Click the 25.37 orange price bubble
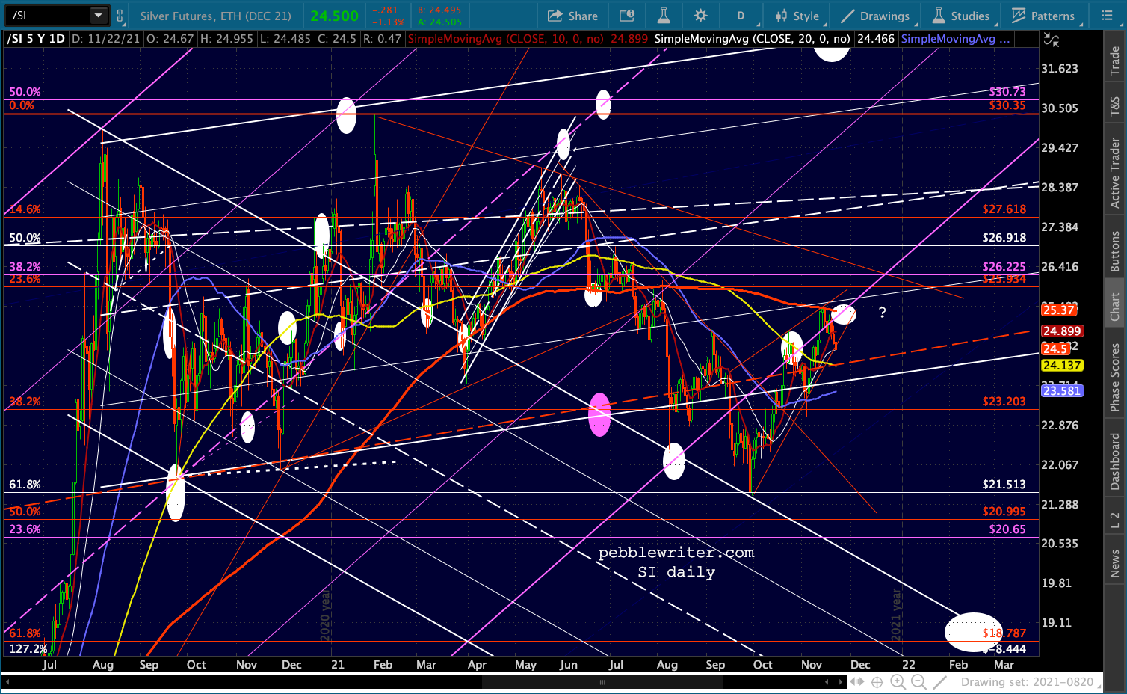 1058,310
